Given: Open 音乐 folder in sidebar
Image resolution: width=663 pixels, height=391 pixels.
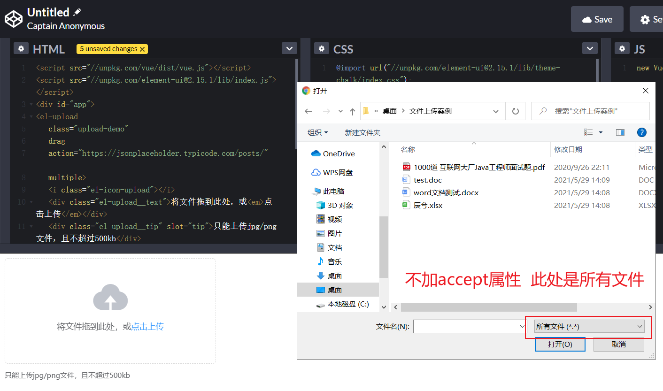Looking at the screenshot, I should (335, 261).
